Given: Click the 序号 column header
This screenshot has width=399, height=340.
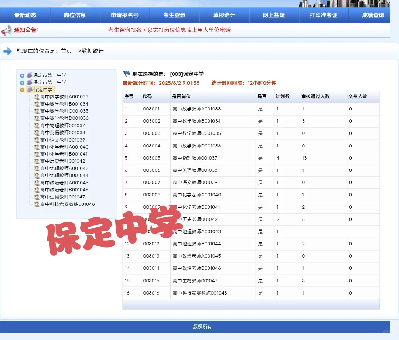Looking at the screenshot, I should click(129, 96).
